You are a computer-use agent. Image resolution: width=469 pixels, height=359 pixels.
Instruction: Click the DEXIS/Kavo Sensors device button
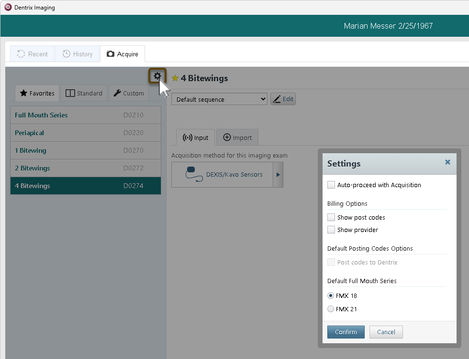coord(222,175)
